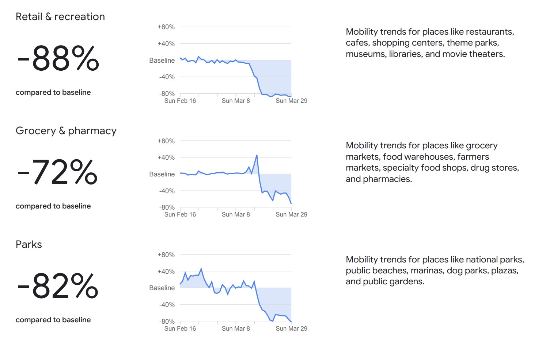Click the +80% label on Retail chart
Screen dimensions: 546x339
click(166, 27)
